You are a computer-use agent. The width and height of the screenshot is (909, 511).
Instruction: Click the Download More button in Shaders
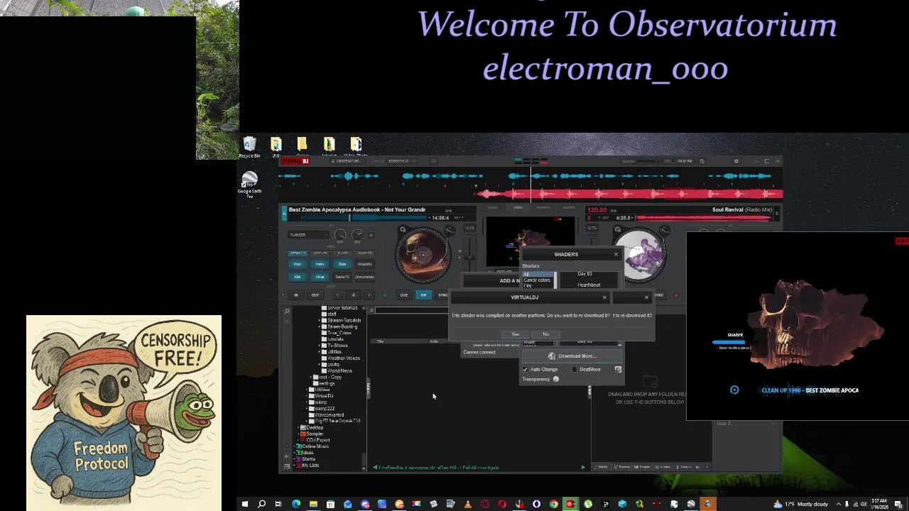[x=572, y=356]
